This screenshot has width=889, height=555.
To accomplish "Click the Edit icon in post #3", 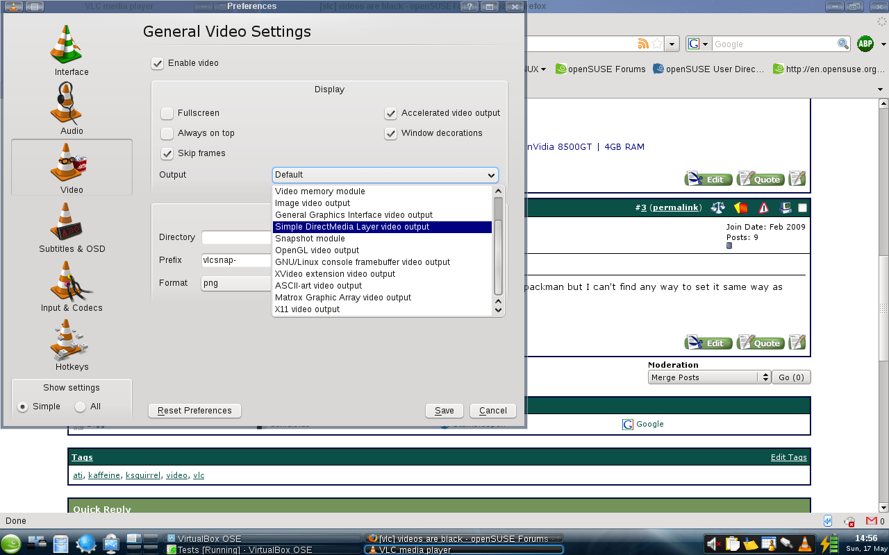I will tap(708, 343).
